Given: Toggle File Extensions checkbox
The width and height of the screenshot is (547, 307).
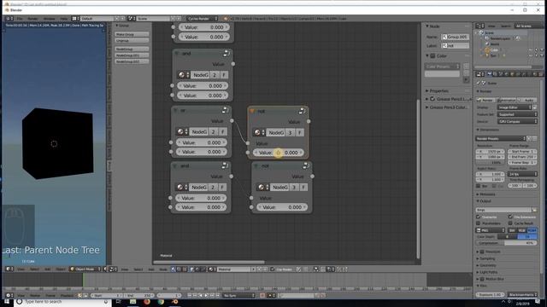Looking at the screenshot, I should (x=510, y=217).
